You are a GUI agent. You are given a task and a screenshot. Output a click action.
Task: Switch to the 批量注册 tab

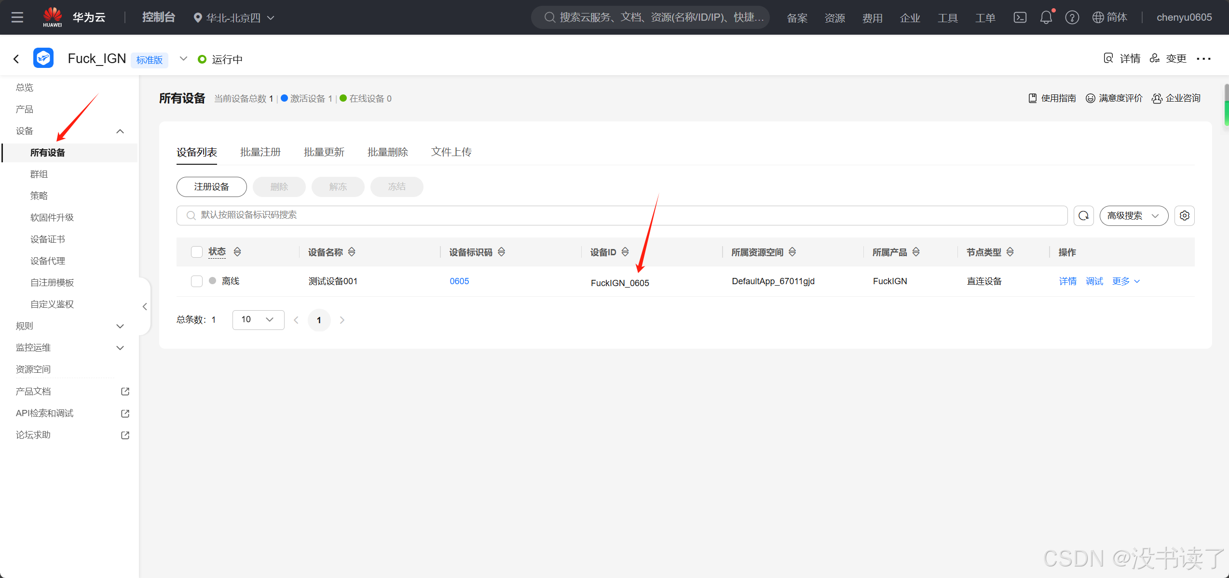(260, 152)
